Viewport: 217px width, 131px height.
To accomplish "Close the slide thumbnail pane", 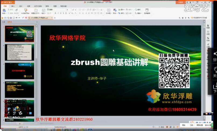I will coord(37,22).
